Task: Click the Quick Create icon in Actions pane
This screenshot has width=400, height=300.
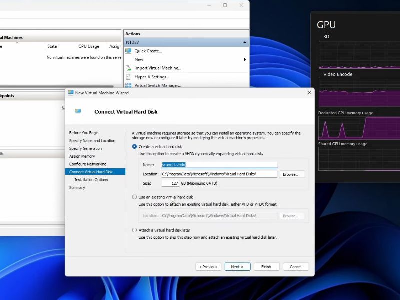Action: pos(128,51)
